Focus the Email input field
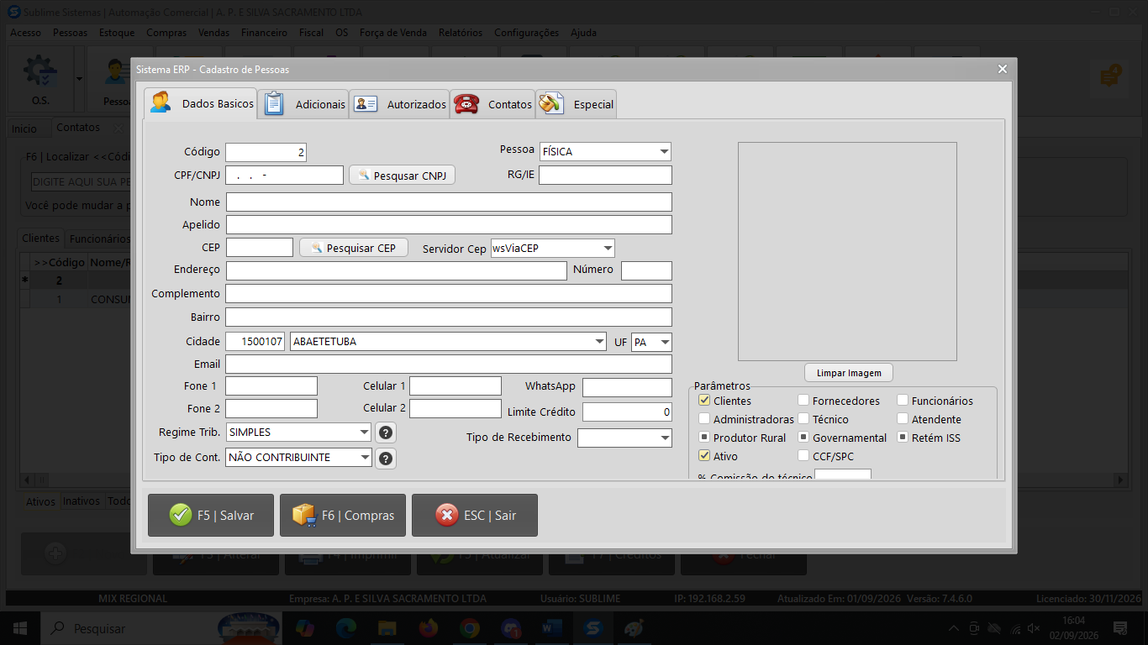This screenshot has width=1148, height=645. [x=449, y=364]
